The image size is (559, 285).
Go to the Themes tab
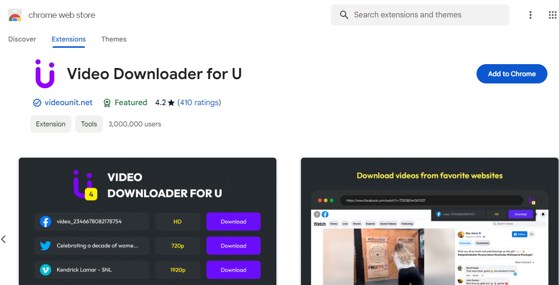click(114, 39)
